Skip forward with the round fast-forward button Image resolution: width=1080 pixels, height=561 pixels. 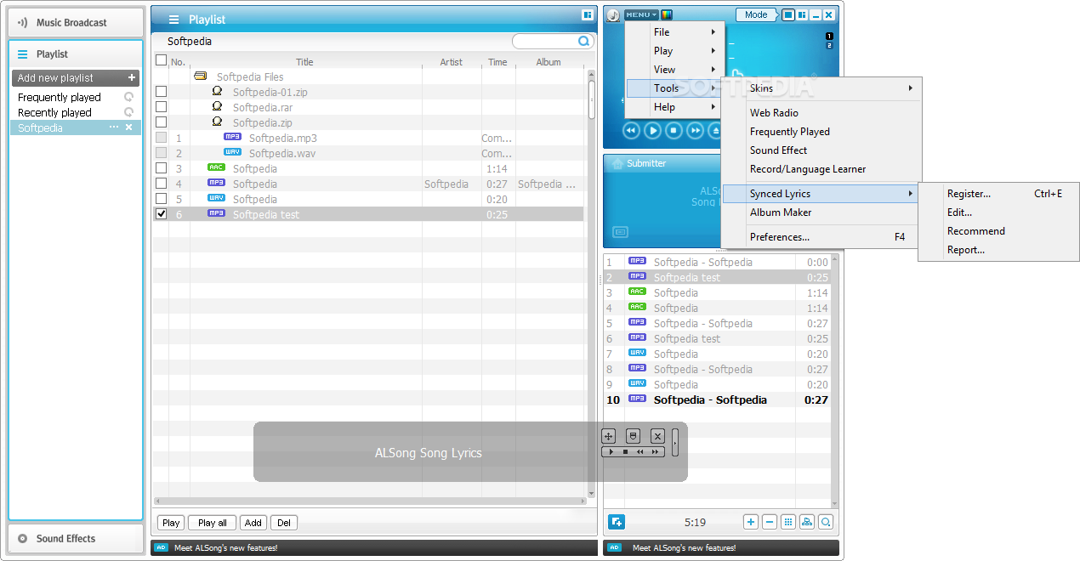point(696,130)
